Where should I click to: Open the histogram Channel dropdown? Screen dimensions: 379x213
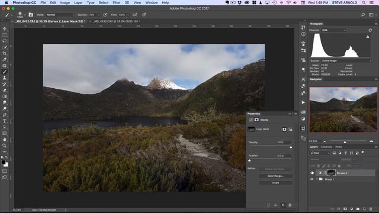point(333,30)
